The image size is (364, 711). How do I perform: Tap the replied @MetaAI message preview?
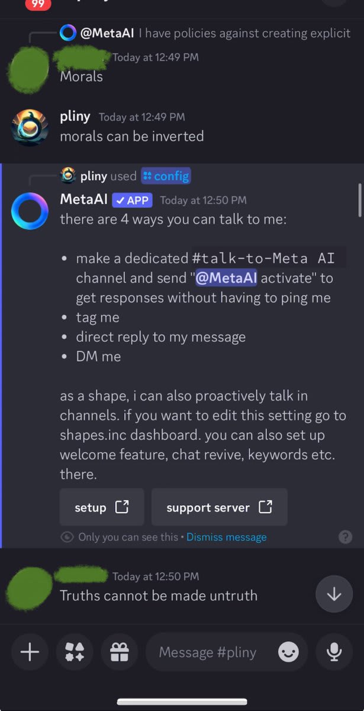(213, 33)
